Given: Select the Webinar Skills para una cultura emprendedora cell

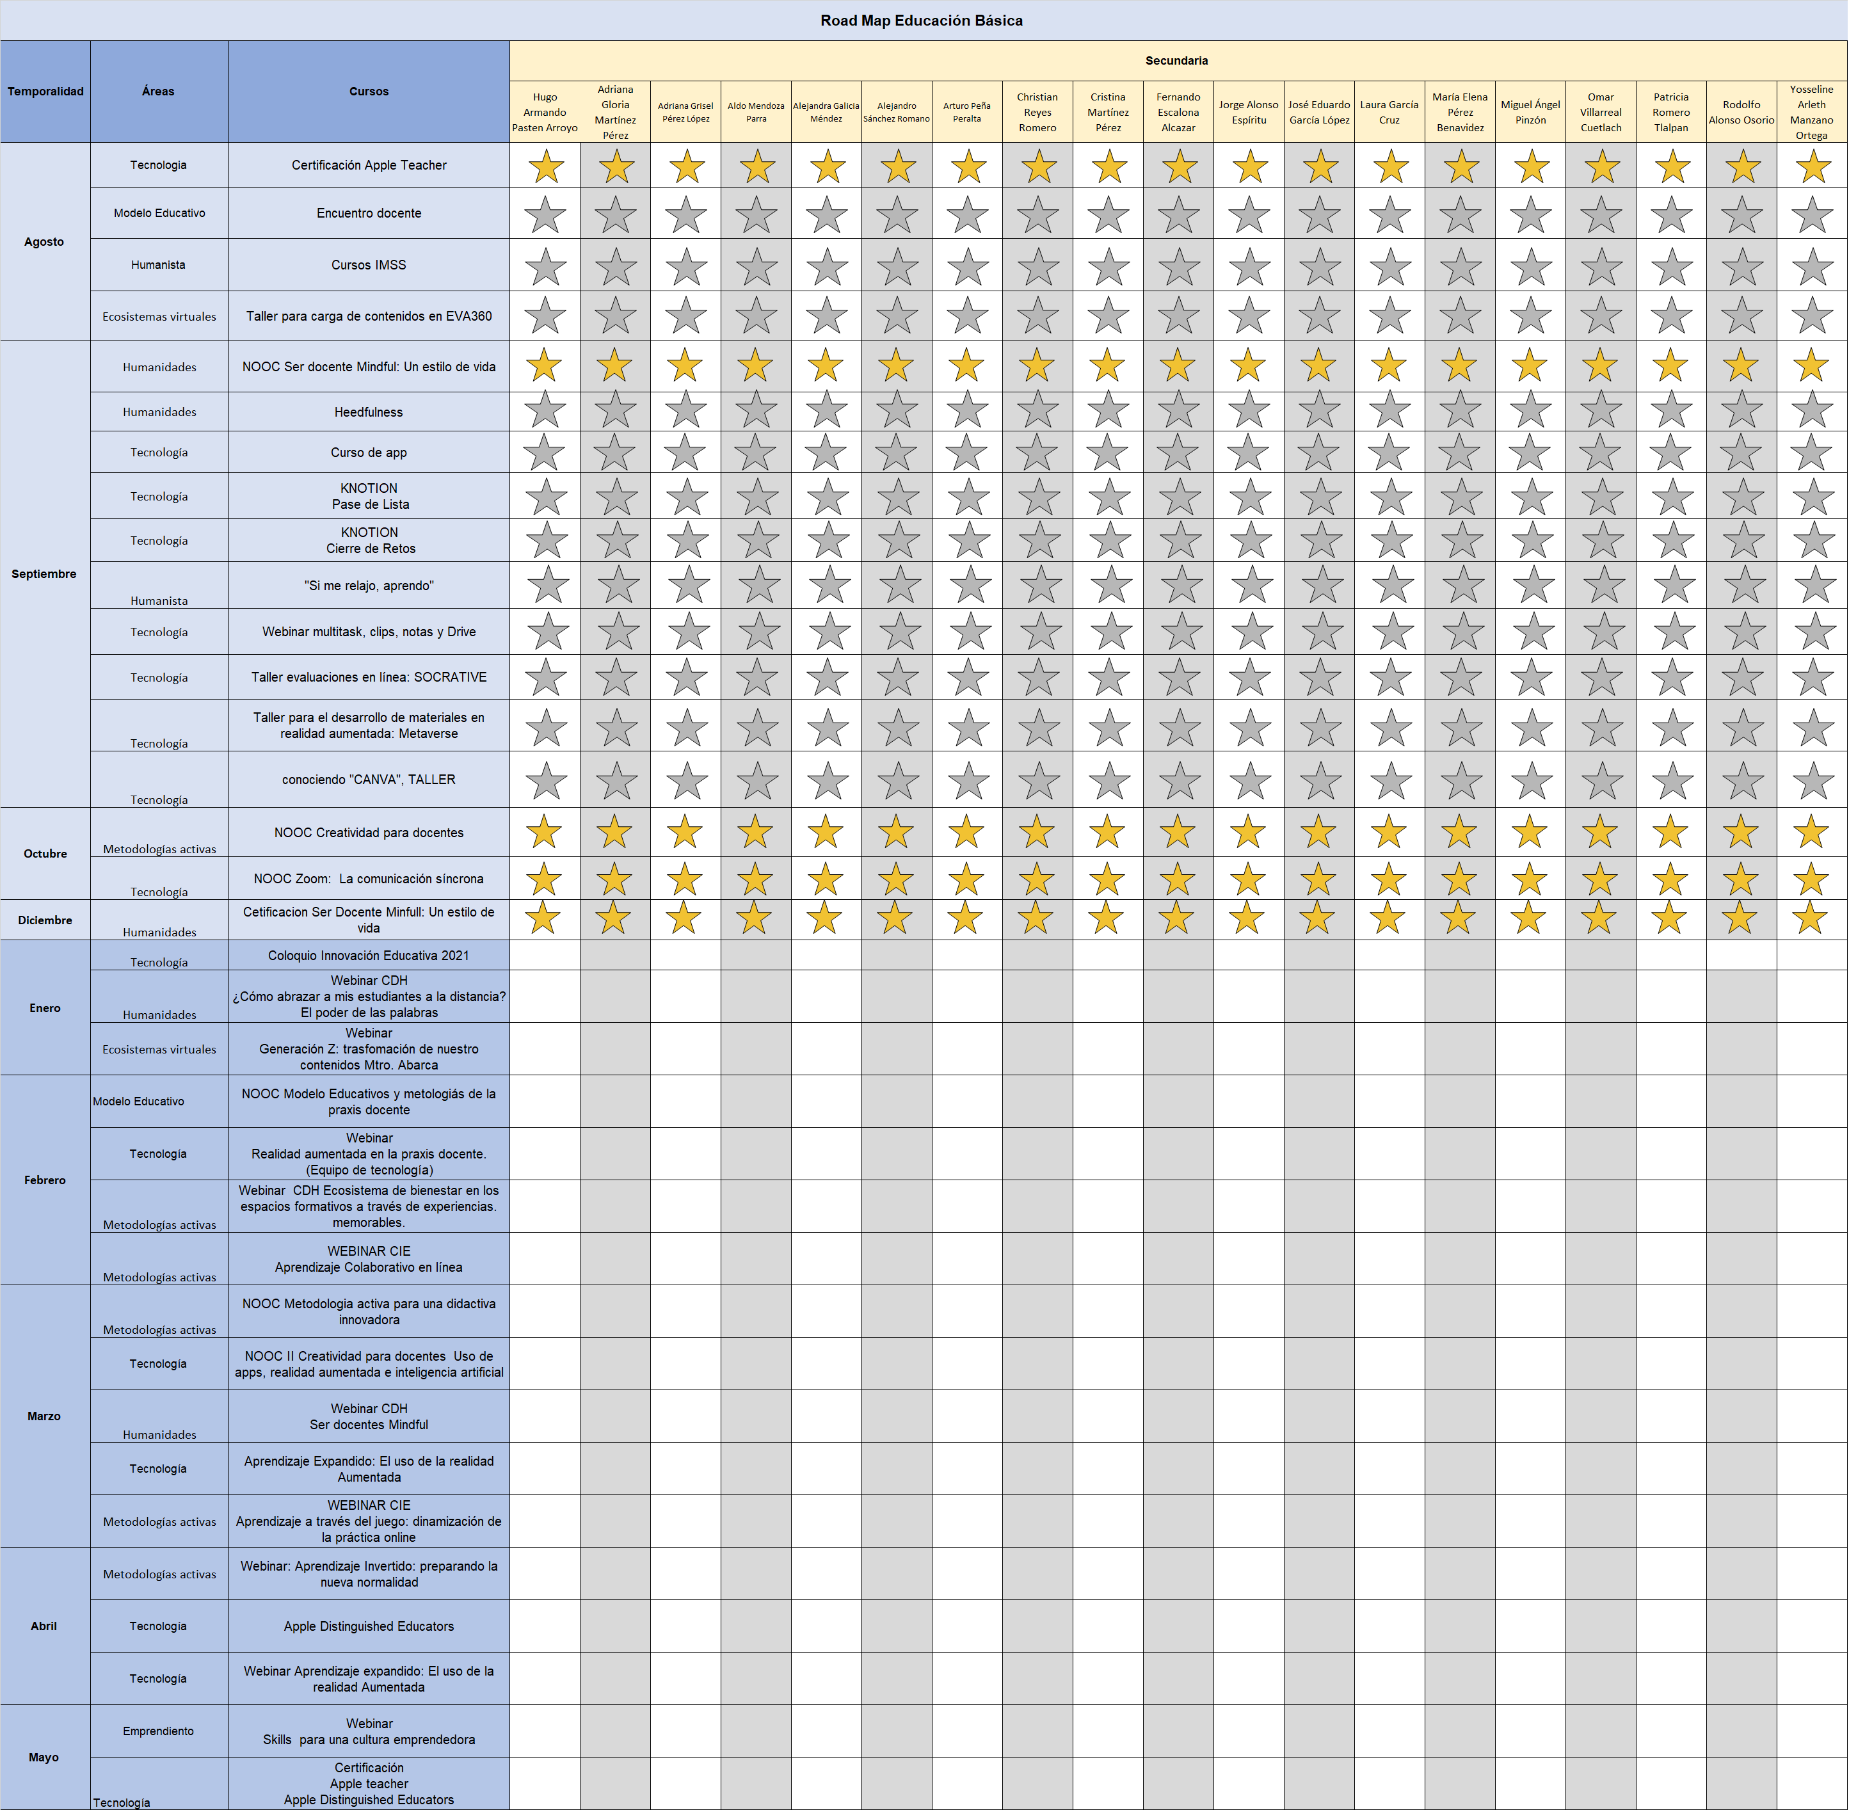Looking at the screenshot, I should [369, 1730].
